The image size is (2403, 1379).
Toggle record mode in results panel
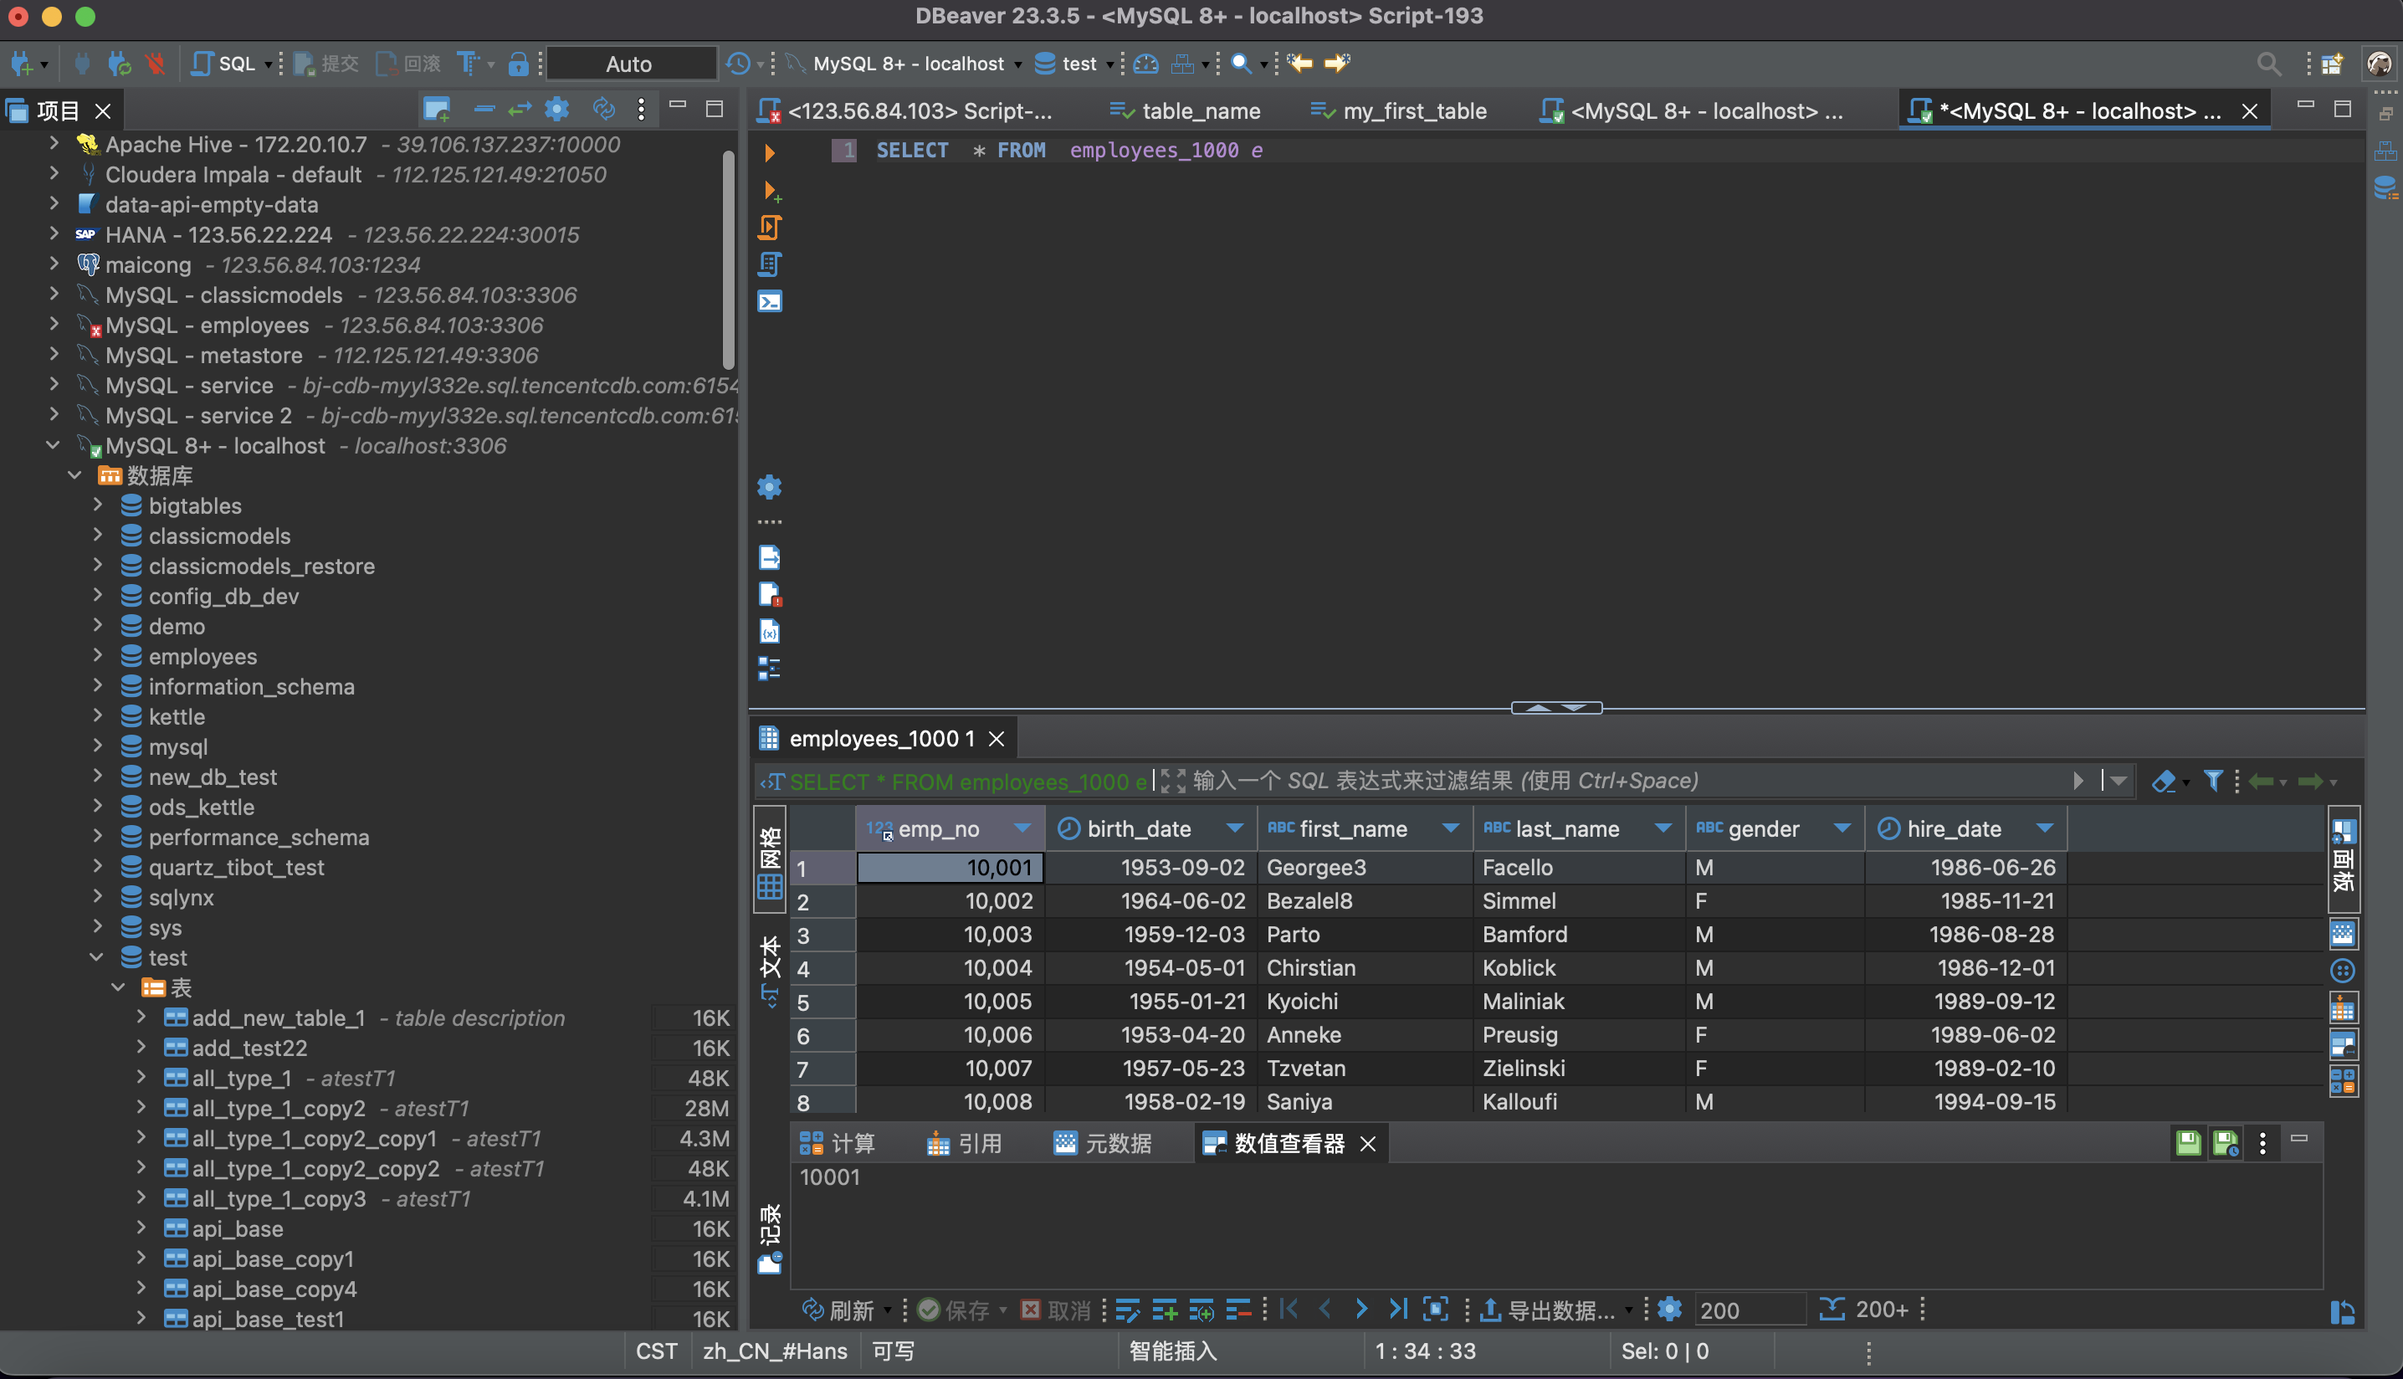[x=769, y=1238]
